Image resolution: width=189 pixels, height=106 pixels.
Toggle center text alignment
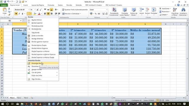click(48, 14)
